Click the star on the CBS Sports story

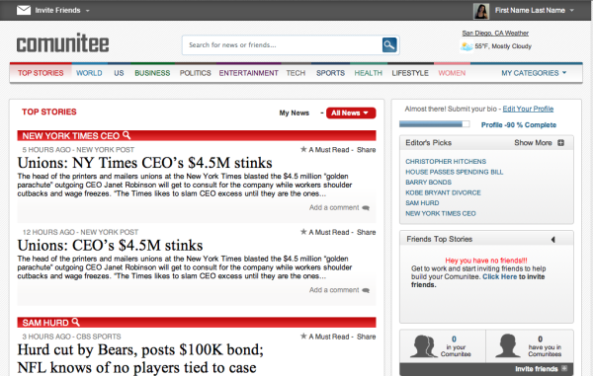(x=303, y=336)
